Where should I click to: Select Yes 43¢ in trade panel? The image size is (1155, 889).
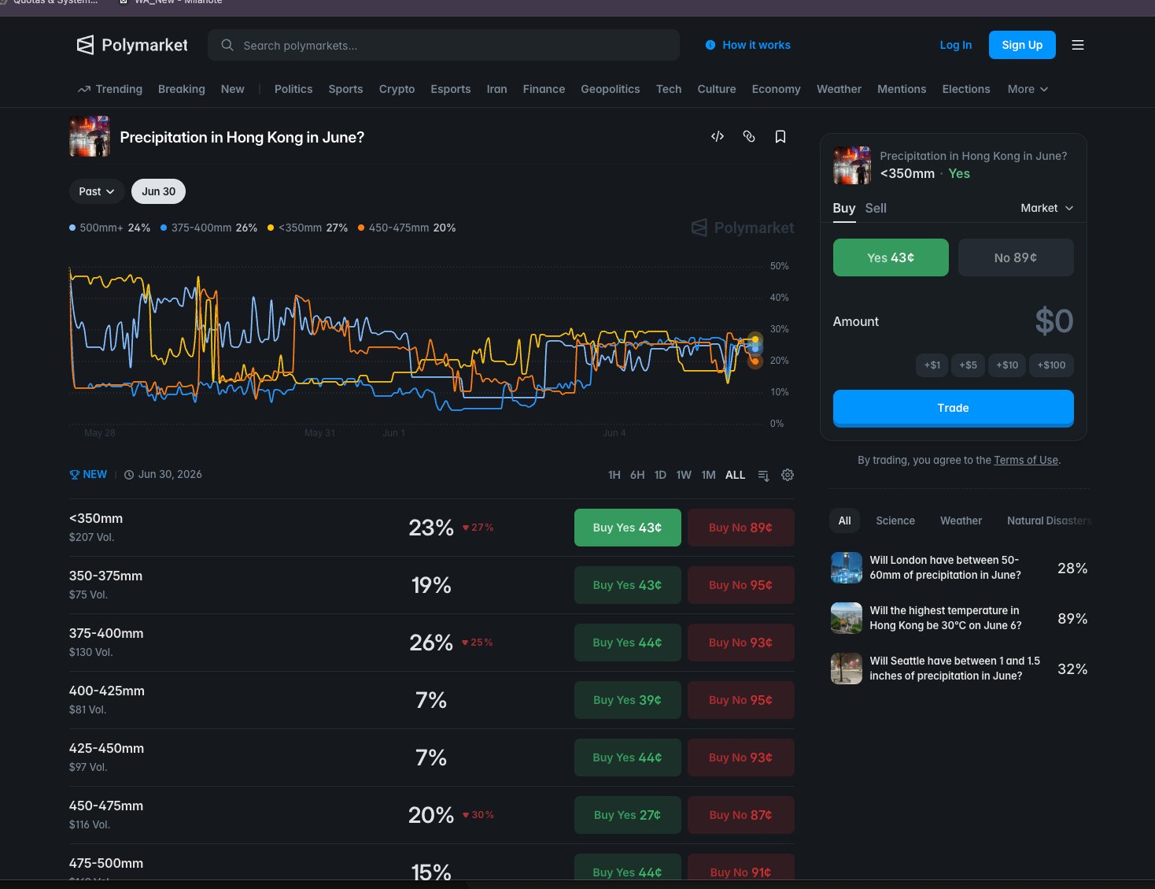tap(891, 257)
